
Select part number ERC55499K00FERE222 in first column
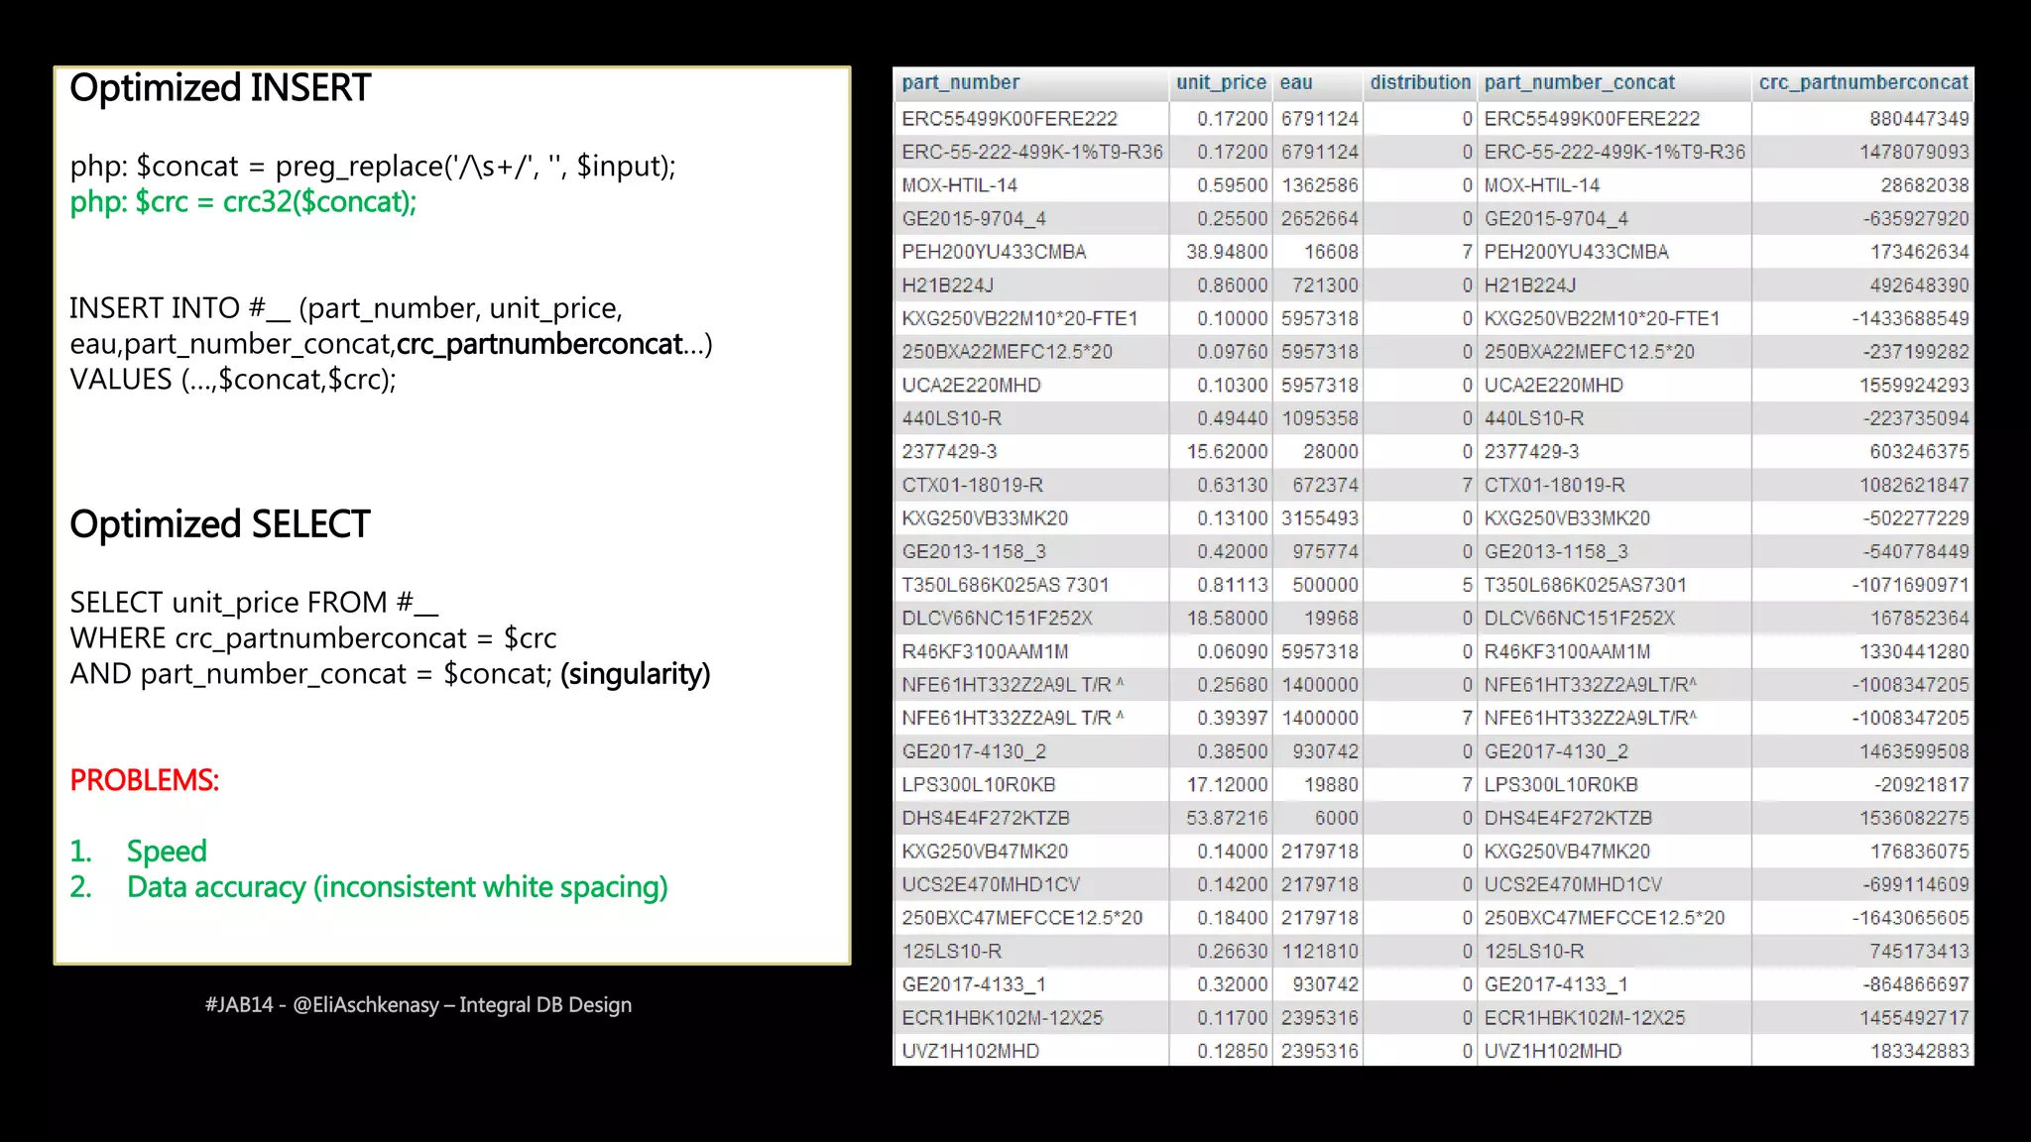(1010, 119)
